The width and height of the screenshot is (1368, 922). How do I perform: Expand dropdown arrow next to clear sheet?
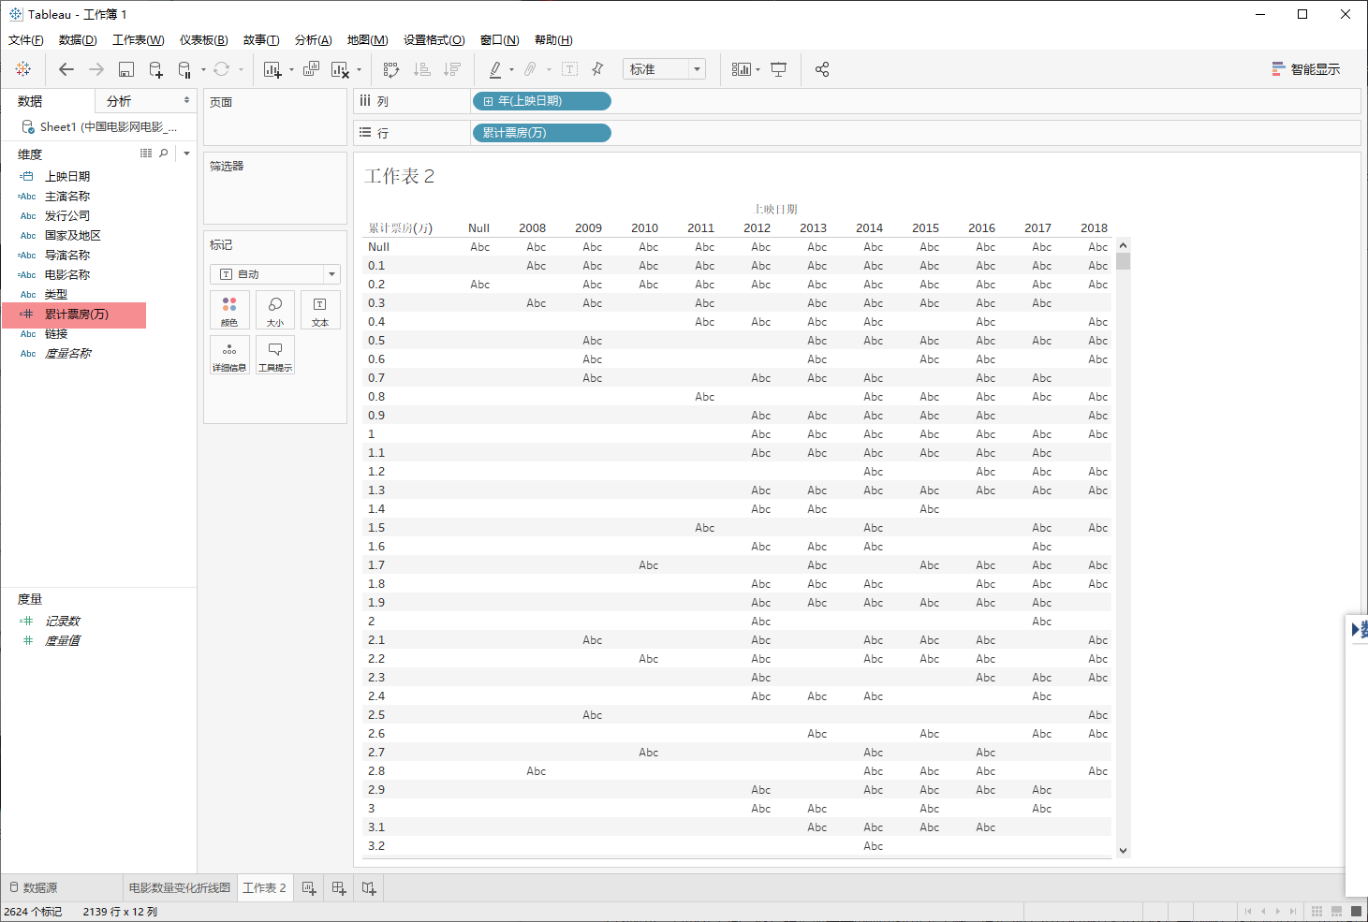click(359, 69)
